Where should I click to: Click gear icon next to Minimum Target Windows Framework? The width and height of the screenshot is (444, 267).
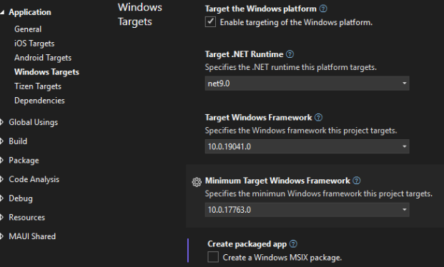(x=197, y=182)
